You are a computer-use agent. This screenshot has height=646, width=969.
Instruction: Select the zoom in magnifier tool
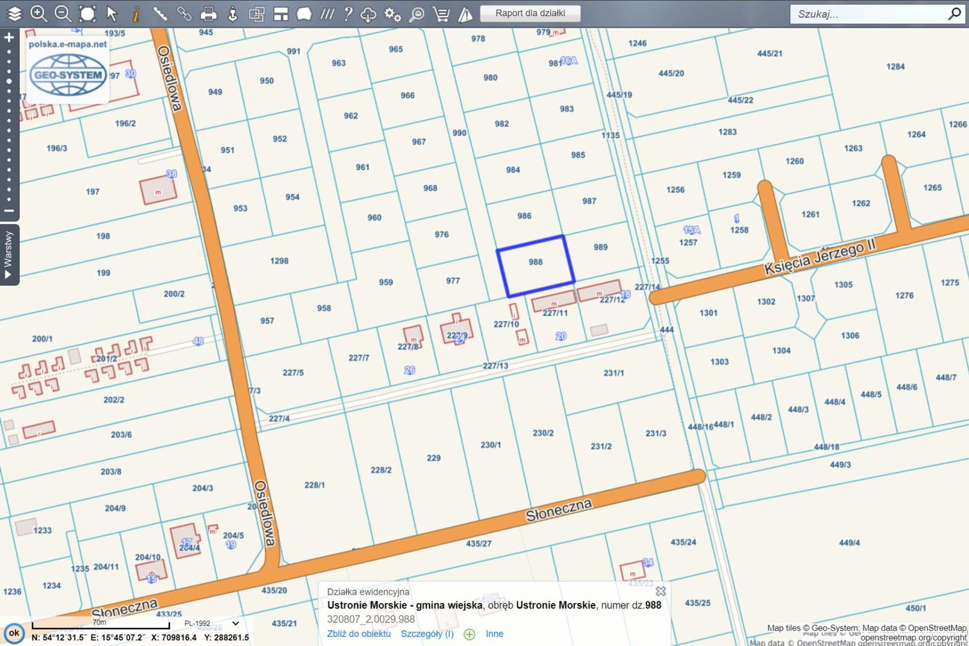39,13
